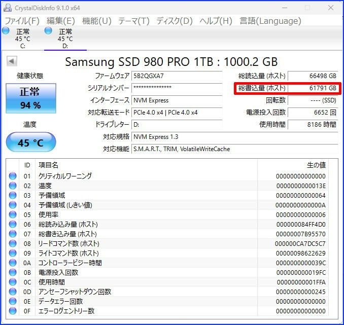Open the 言語(Language) menu
The height and width of the screenshot is (325, 344).
[270, 21]
